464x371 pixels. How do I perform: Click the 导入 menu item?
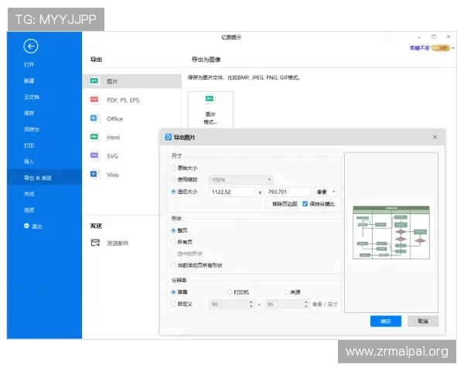pos(29,162)
